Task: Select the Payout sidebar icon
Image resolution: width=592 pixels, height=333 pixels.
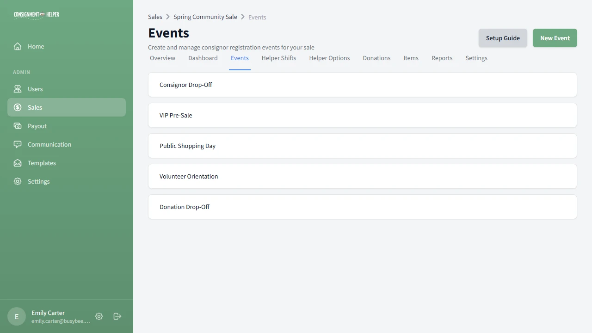Action: [17, 126]
